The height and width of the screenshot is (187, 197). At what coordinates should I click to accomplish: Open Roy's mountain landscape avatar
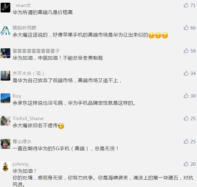pos(5,98)
